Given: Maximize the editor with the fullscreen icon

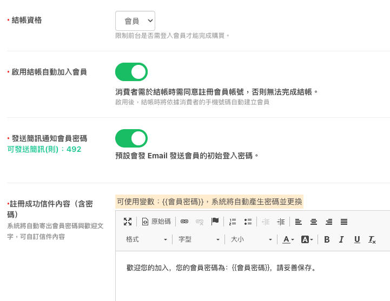Looking at the screenshot, I should [128, 222].
